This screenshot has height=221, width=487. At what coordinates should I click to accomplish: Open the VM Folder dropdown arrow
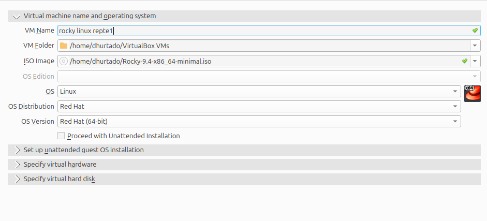(475, 46)
